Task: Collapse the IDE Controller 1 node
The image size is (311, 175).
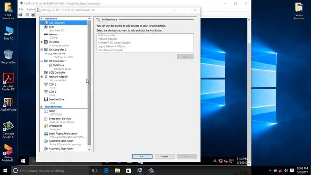Action: pyautogui.click(x=42, y=61)
